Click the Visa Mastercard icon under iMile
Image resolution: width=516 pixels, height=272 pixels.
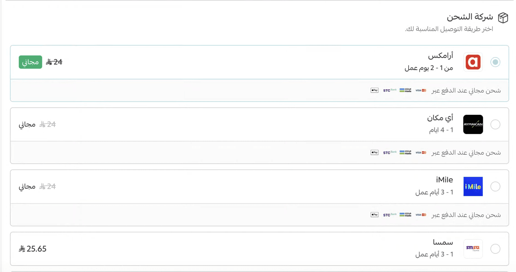pos(421,215)
